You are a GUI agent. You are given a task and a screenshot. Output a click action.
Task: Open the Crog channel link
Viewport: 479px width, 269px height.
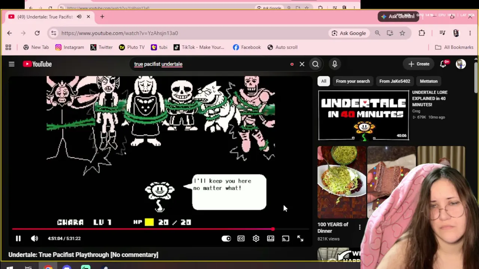[x=416, y=111]
